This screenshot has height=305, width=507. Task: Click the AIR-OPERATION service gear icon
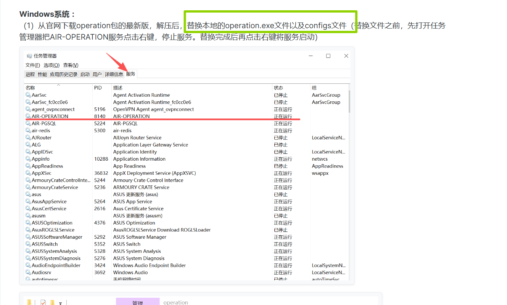coord(28,116)
